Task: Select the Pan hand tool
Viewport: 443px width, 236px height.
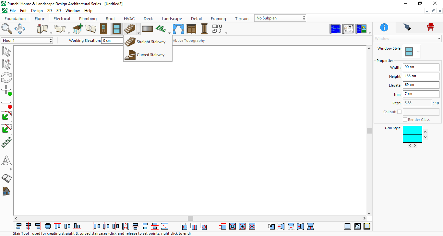Action: pyautogui.click(x=20, y=29)
